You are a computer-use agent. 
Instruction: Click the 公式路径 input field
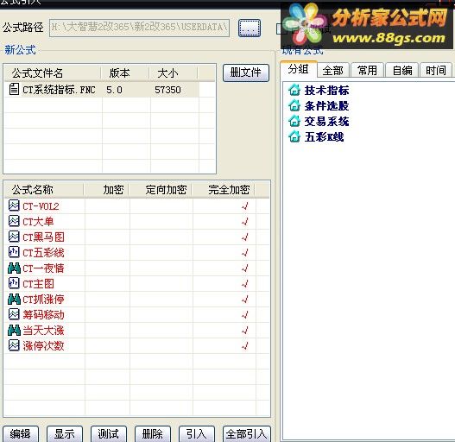coord(139,28)
